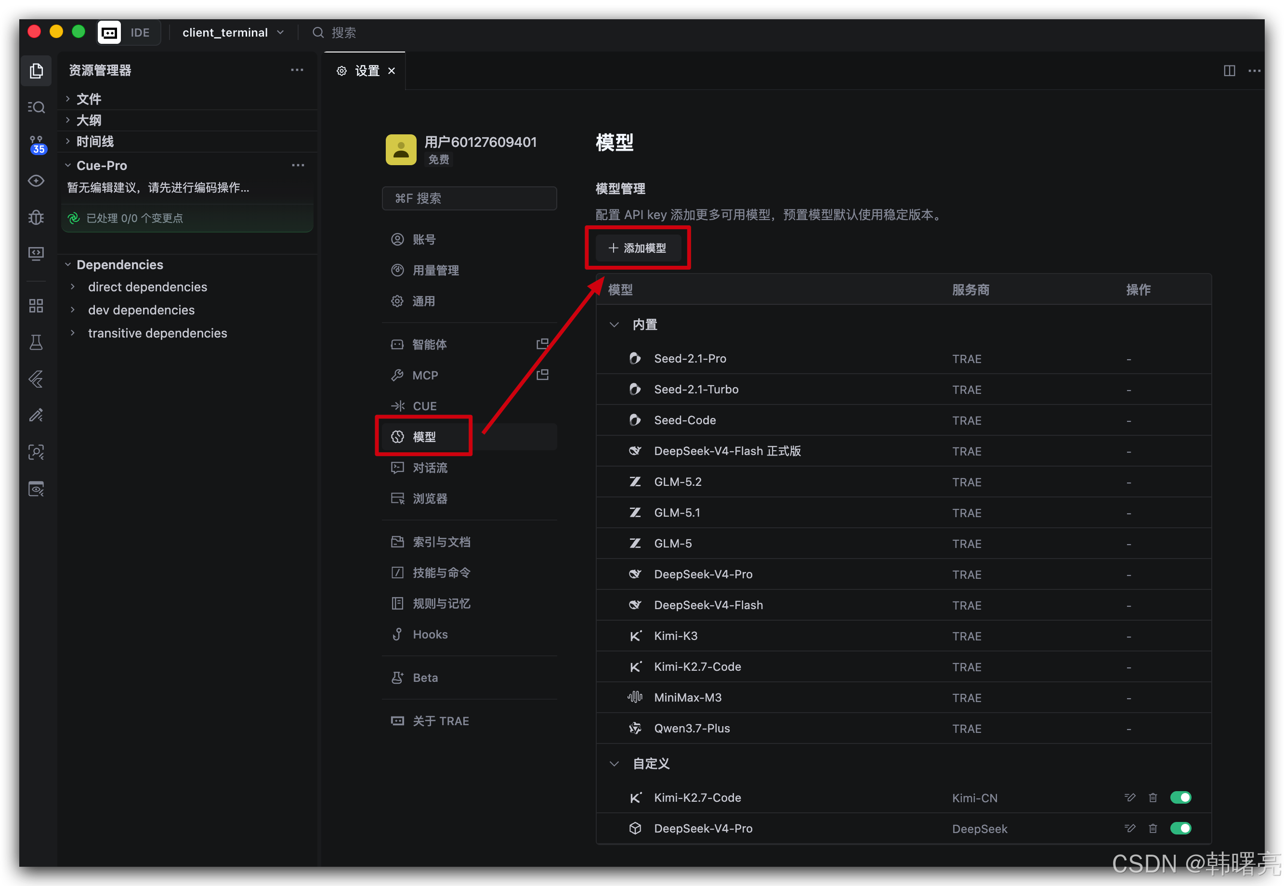Click the TRAE logo icon in title bar
Image resolution: width=1284 pixels, height=886 pixels.
(x=109, y=32)
